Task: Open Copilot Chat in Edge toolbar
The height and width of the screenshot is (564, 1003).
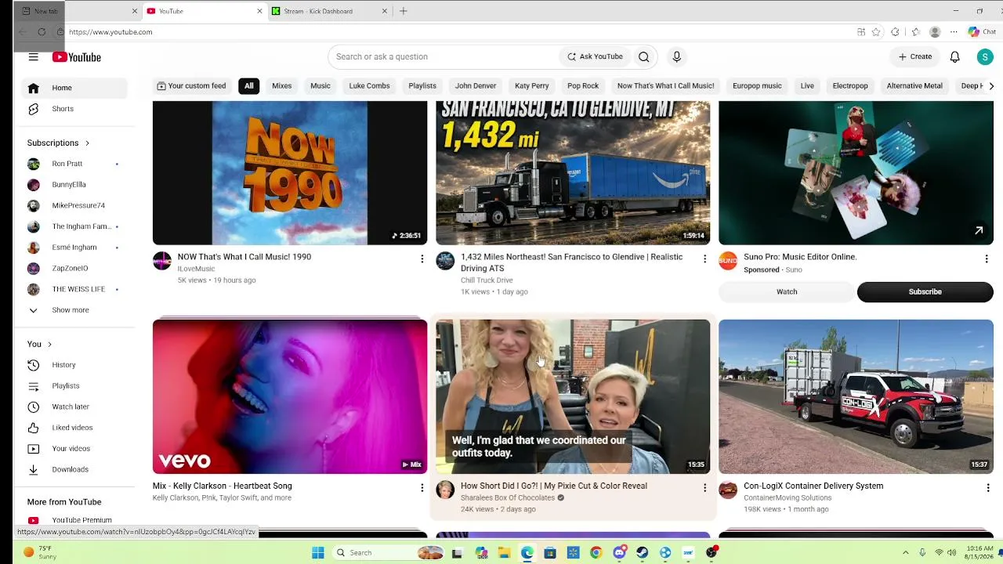Action: [x=982, y=32]
